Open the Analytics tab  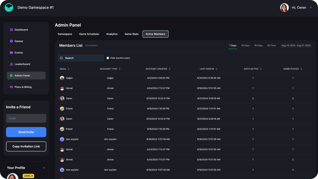pyautogui.click(x=112, y=34)
